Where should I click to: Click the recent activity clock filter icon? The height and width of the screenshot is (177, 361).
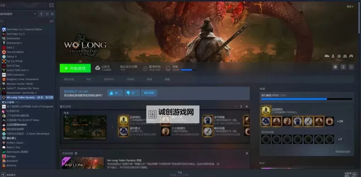(x=47, y=14)
